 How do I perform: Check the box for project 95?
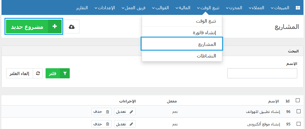(298, 124)
